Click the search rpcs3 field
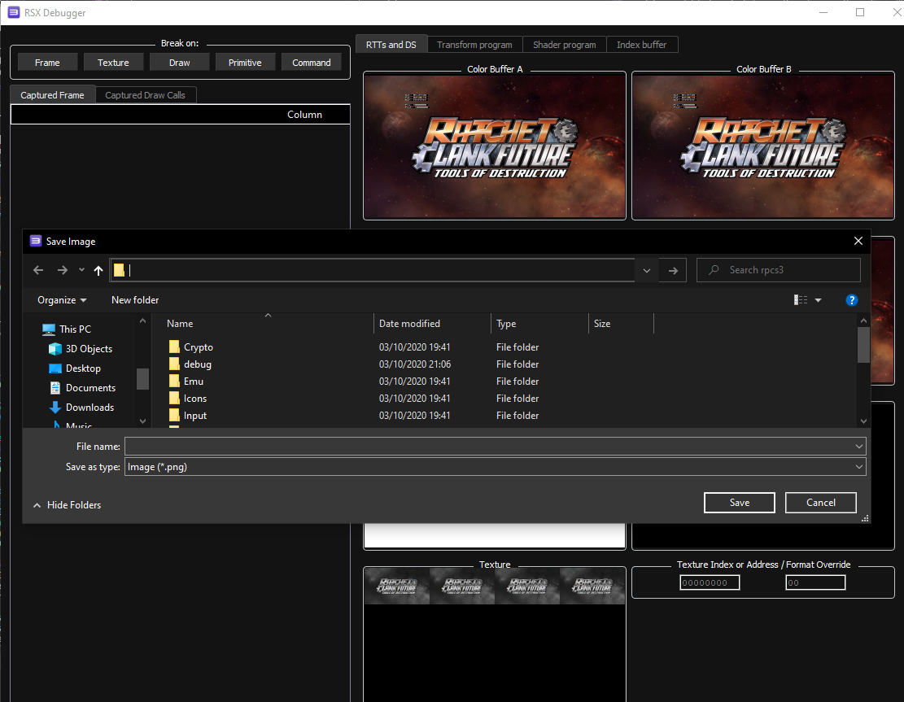Image resolution: width=904 pixels, height=702 pixels. point(779,270)
